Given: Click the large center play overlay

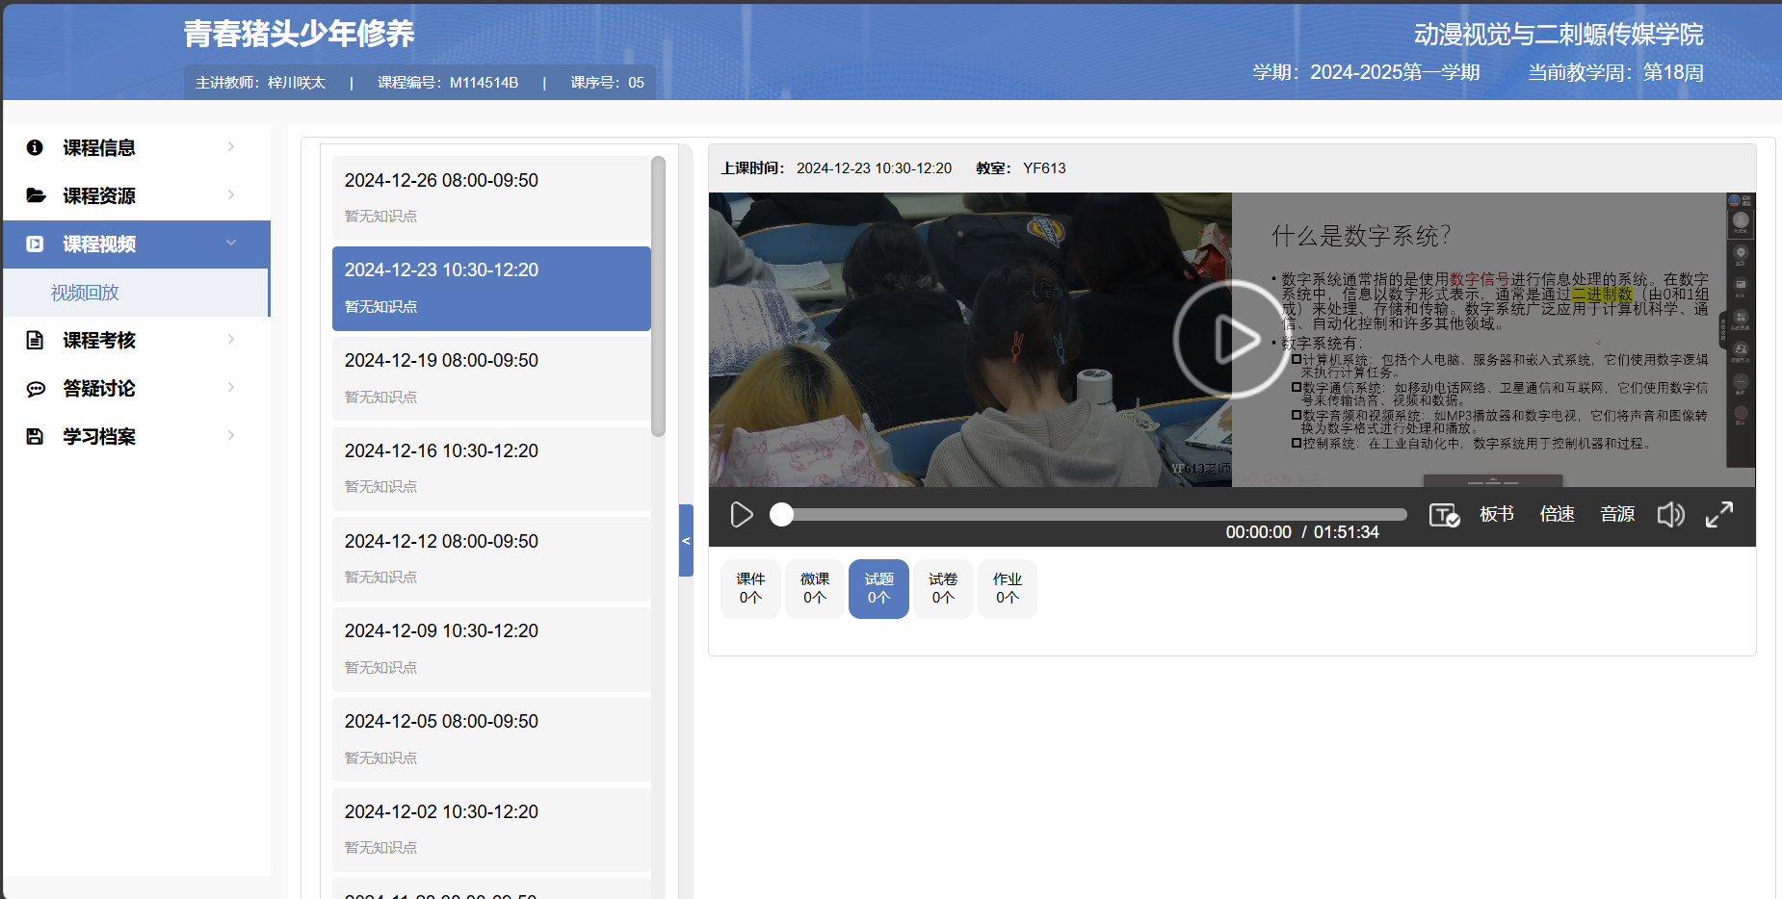Looking at the screenshot, I should click(1231, 339).
